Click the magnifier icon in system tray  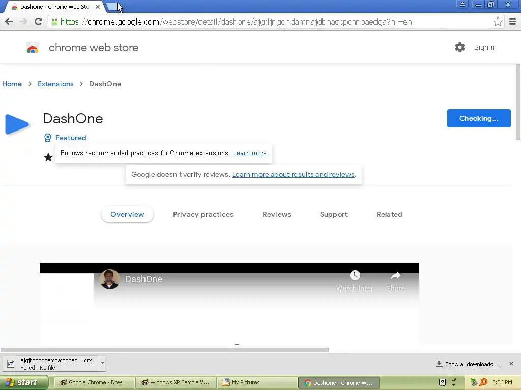pos(483,382)
